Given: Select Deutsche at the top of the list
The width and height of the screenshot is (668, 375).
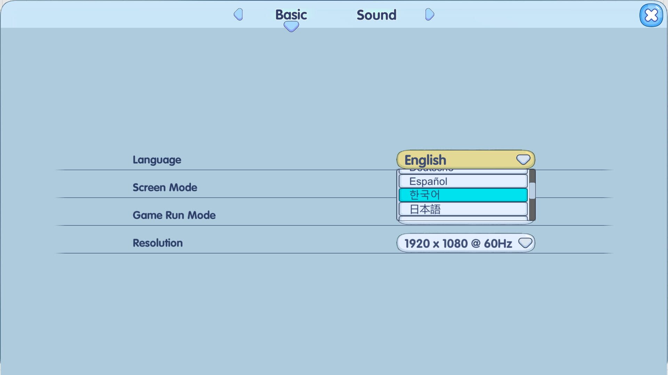Looking at the screenshot, I should pyautogui.click(x=463, y=169).
